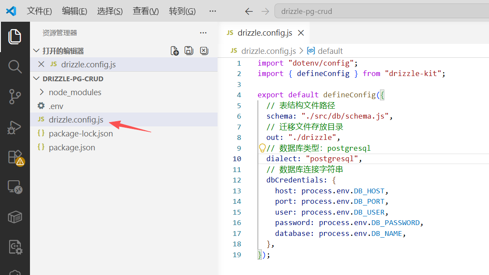Click DB_NAME on line 17

click(387, 233)
